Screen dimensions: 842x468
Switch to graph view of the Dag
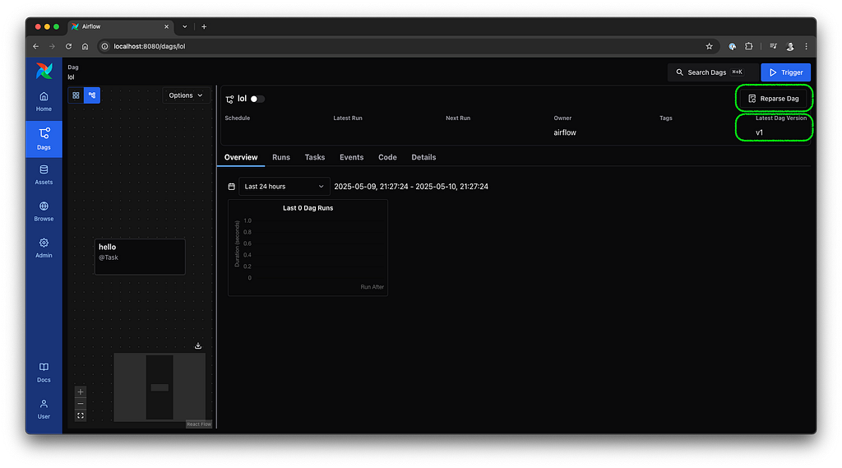coord(92,95)
